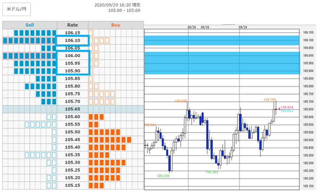This screenshot has height=192, width=317.
Task: Click the 105.30 rate cell
Action: coord(73,162)
